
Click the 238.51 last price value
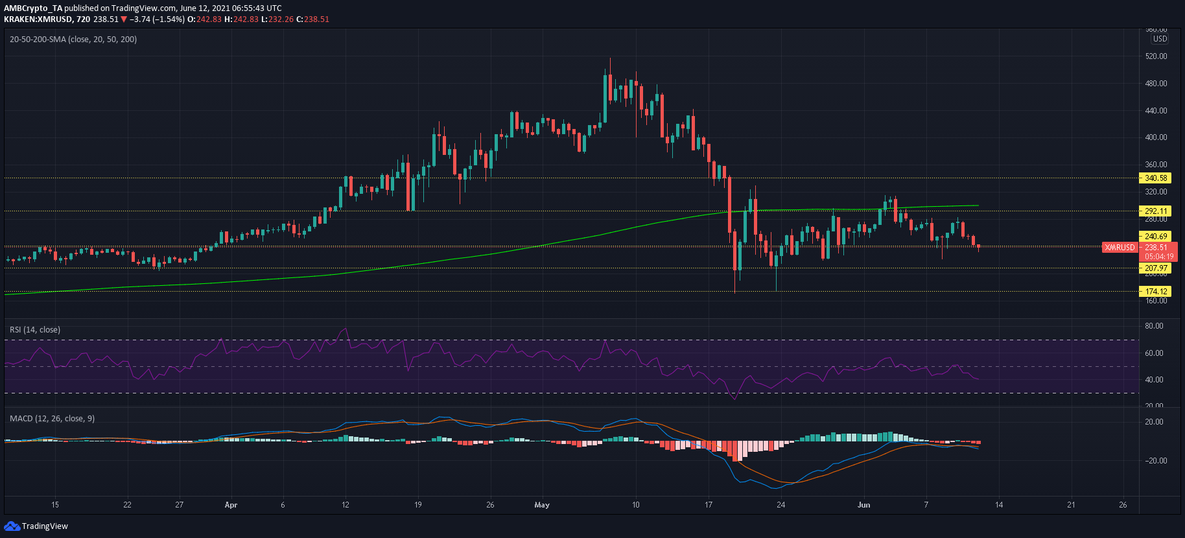point(1156,248)
